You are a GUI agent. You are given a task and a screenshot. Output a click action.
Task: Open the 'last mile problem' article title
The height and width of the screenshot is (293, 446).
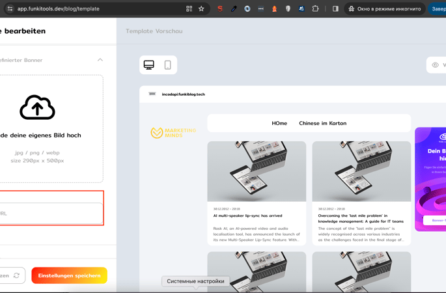(x=361, y=218)
